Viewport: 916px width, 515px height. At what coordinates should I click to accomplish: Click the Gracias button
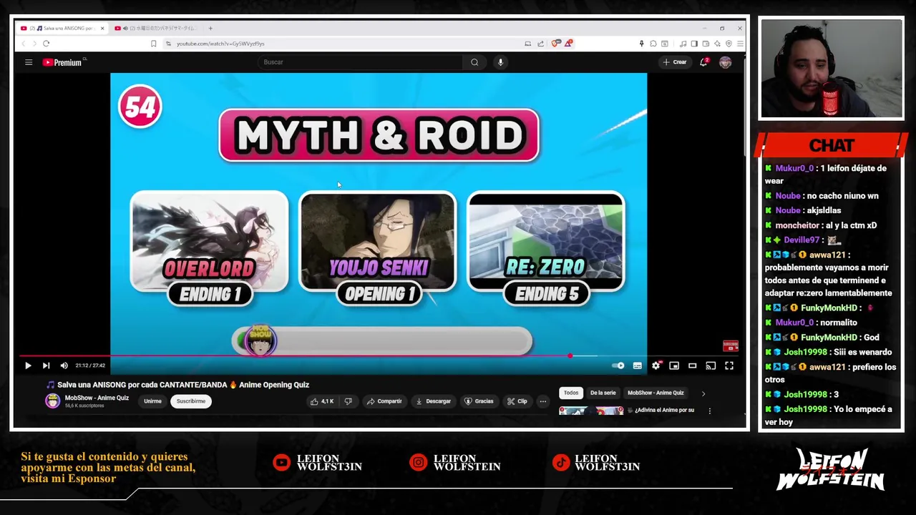[x=479, y=401]
